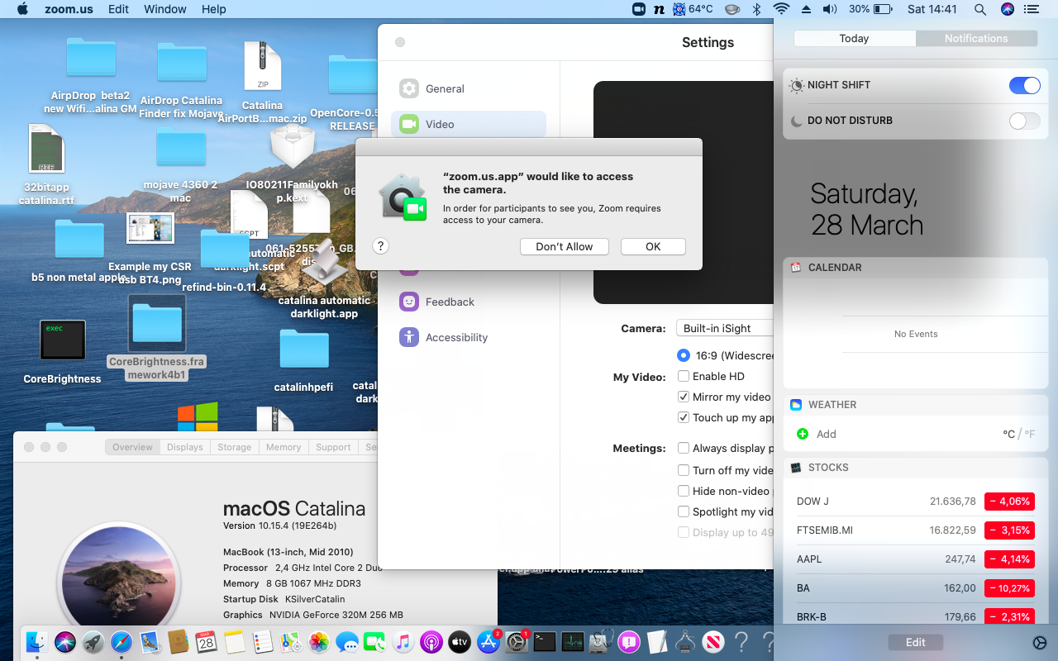This screenshot has width=1058, height=661.
Task: Open Camera dropdown showing Built-in iSight
Action: [x=725, y=328]
